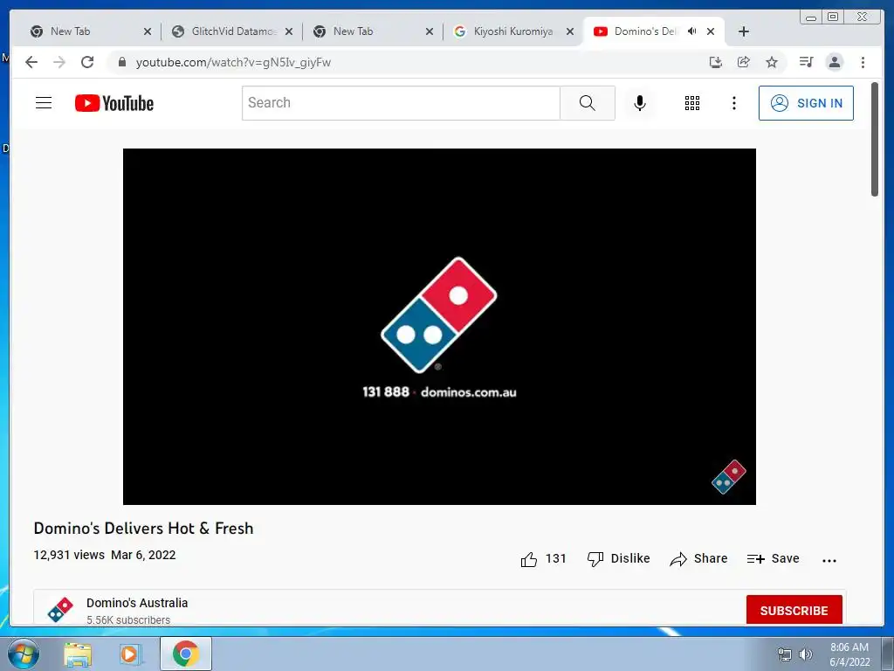Close the second New Tab

[430, 31]
